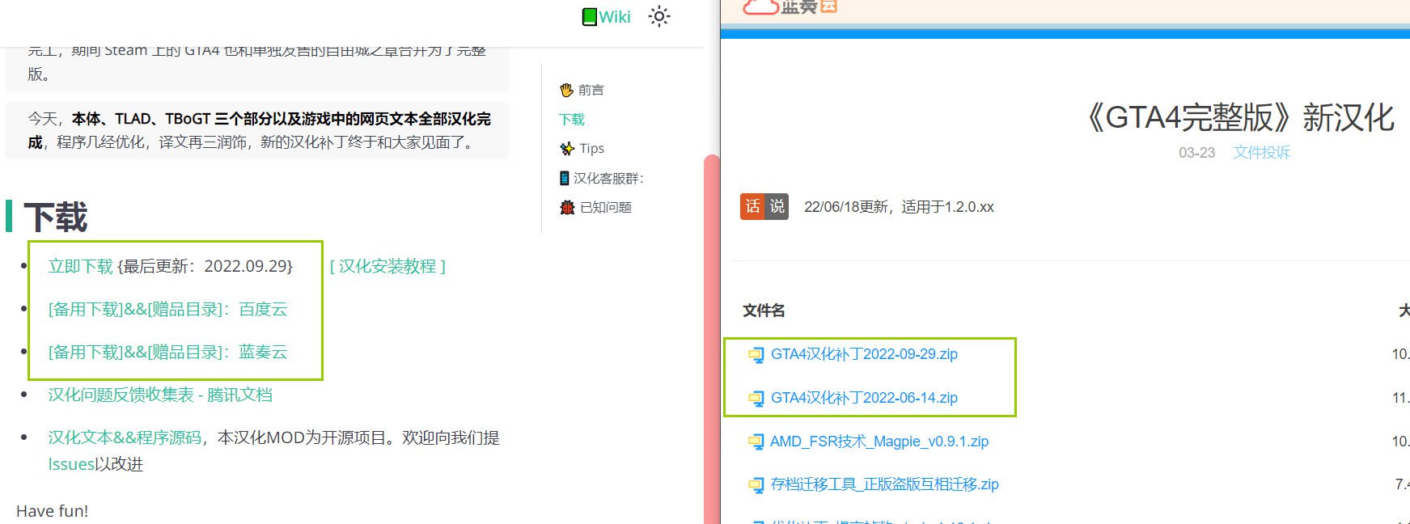Viewport: 1410px width, 524px height.
Task: Click the Issues link
Action: 71,464
